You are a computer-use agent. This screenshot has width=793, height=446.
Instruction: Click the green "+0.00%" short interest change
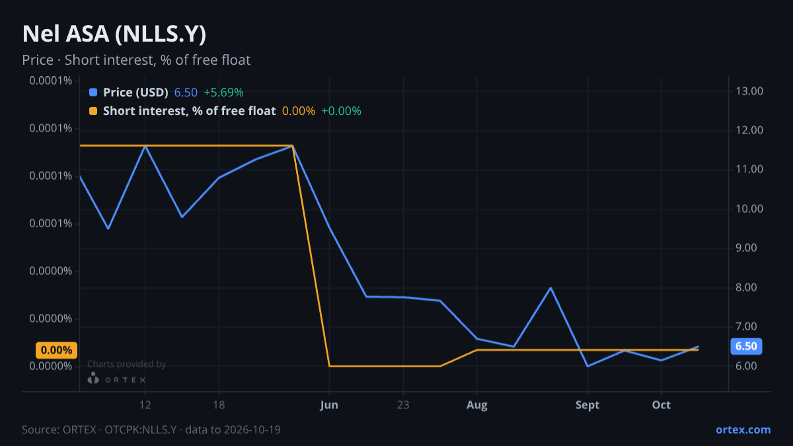tap(341, 111)
